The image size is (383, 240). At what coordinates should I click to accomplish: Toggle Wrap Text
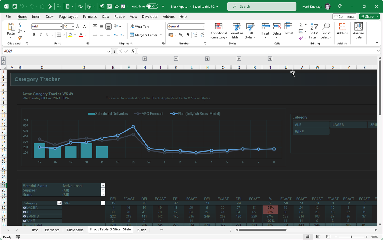click(x=140, y=27)
